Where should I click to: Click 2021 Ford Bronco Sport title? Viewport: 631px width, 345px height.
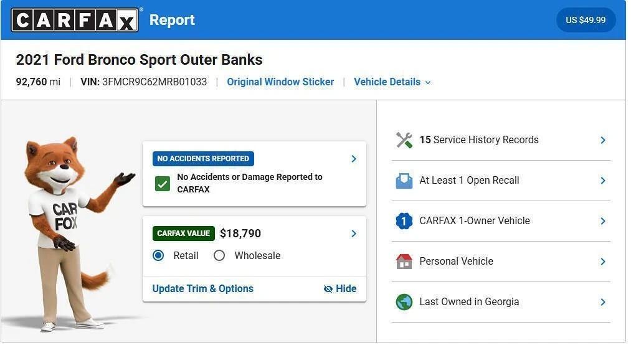pyautogui.click(x=140, y=60)
